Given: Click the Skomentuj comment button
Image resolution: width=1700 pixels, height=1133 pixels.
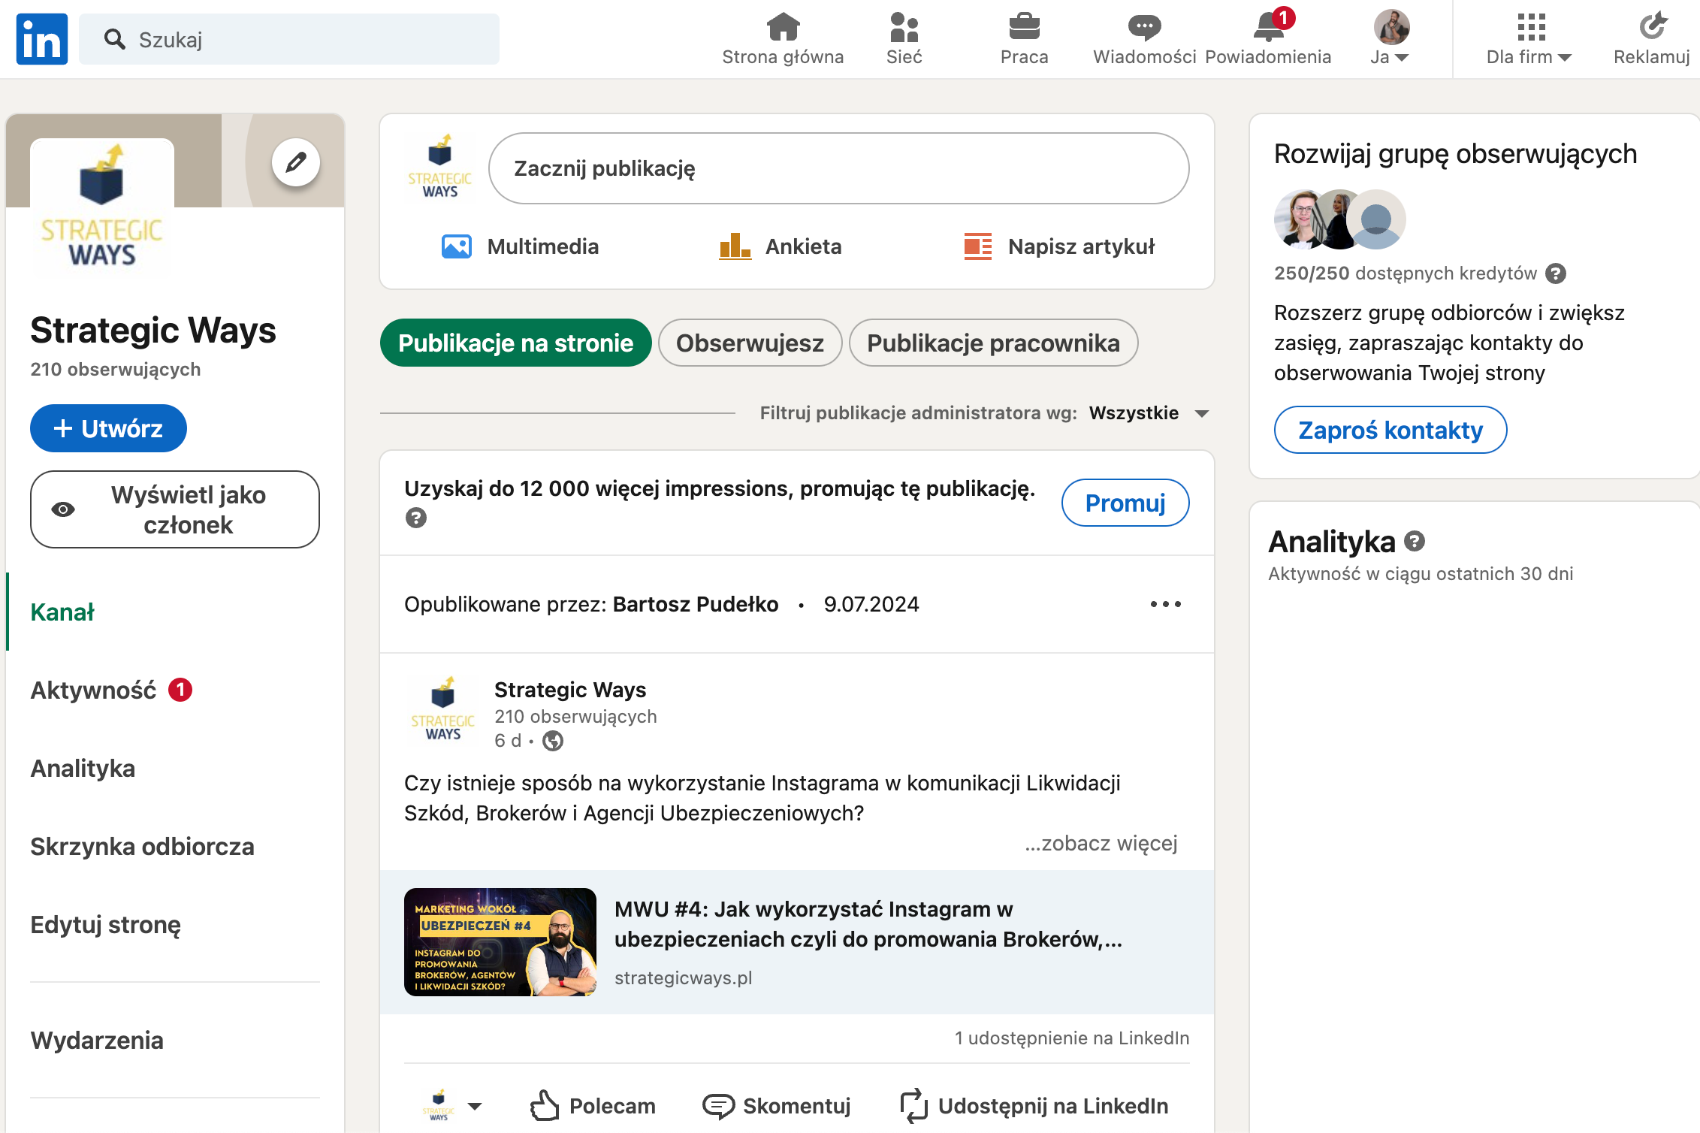Looking at the screenshot, I should pos(777,1106).
